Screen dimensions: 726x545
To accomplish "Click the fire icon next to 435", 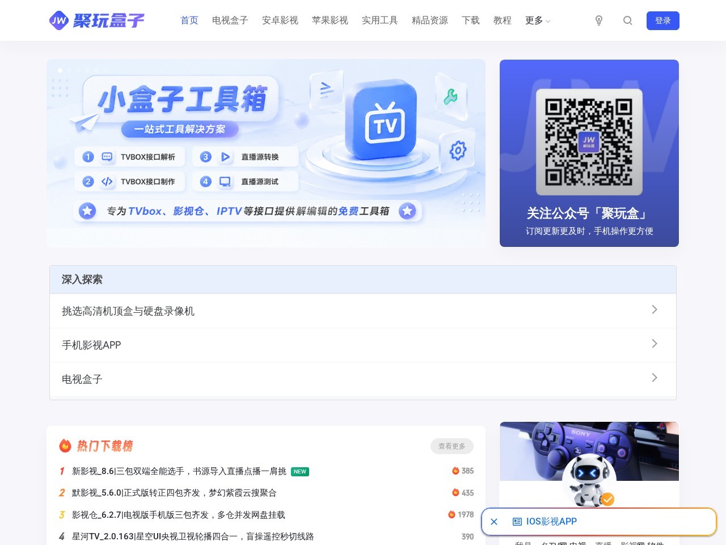I will (455, 493).
